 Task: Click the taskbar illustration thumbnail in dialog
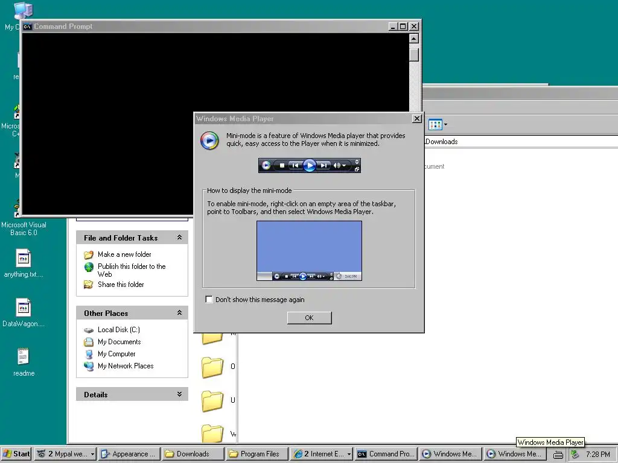(x=310, y=251)
